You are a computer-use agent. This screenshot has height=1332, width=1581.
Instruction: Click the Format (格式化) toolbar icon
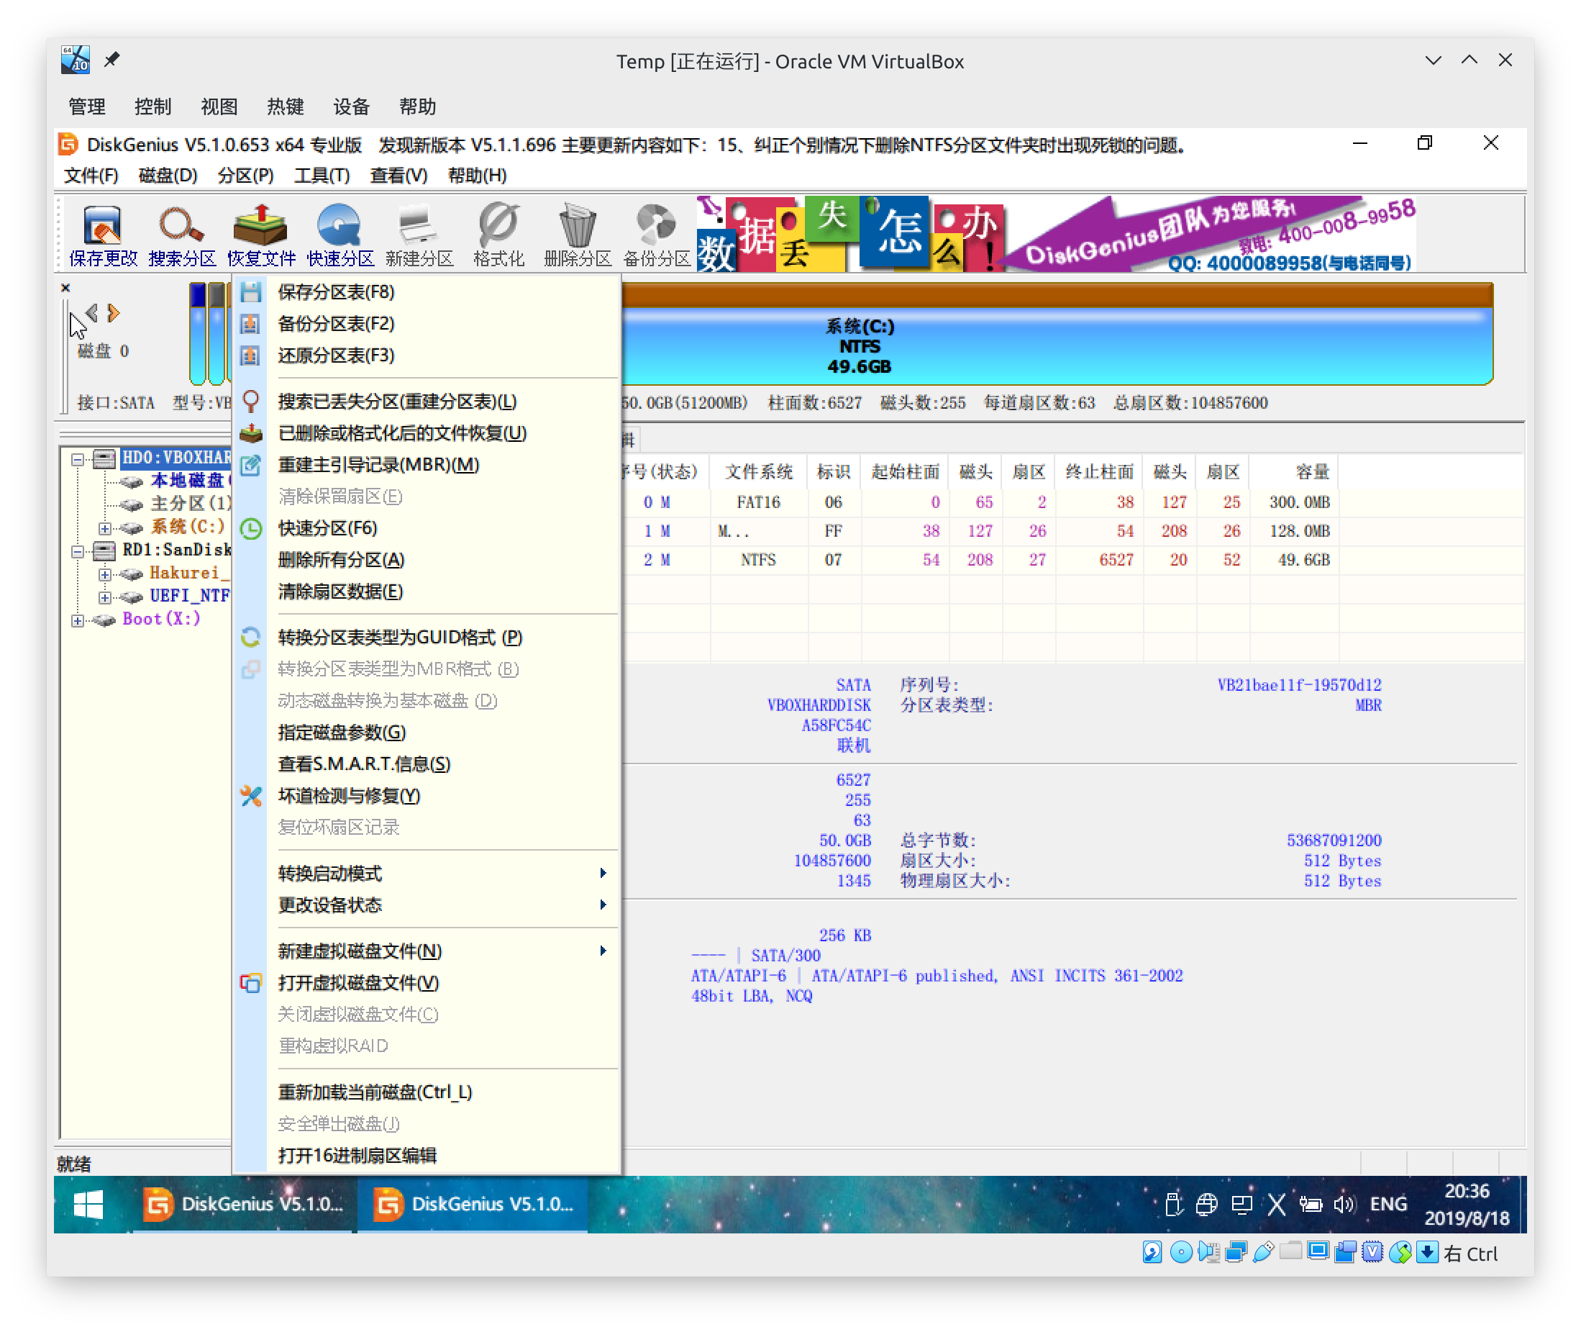(x=498, y=235)
